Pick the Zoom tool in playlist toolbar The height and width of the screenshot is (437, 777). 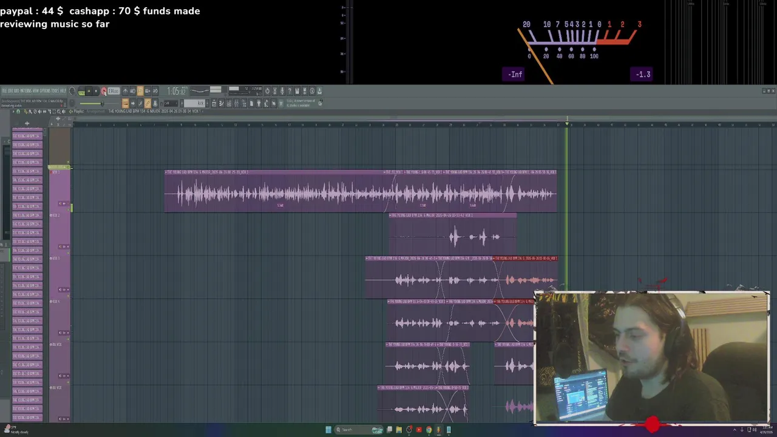[59, 112]
